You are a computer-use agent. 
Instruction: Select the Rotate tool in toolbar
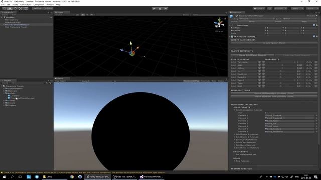point(15,9)
